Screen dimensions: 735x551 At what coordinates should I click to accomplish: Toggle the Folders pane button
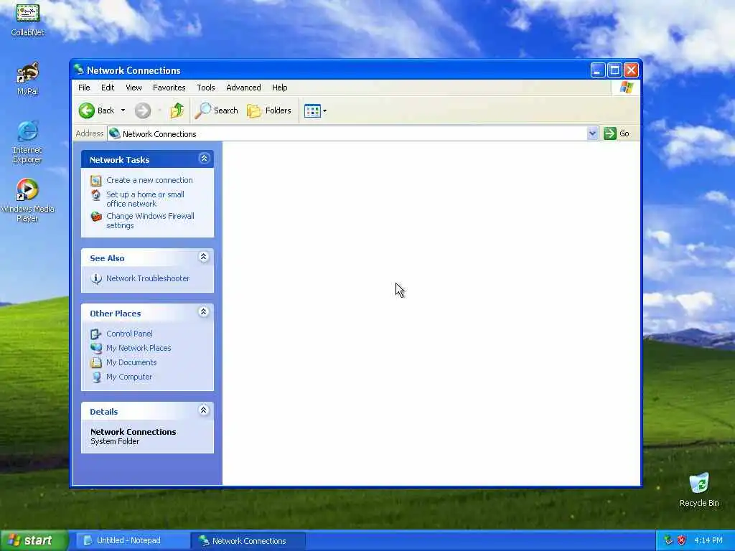tap(269, 110)
